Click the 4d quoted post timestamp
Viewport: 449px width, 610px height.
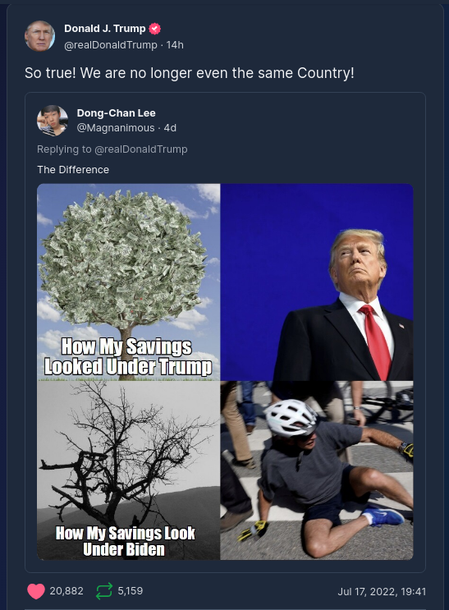[170, 128]
